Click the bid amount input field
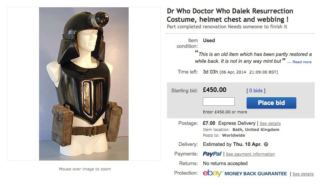This screenshot has width=322, height=185. (219, 102)
